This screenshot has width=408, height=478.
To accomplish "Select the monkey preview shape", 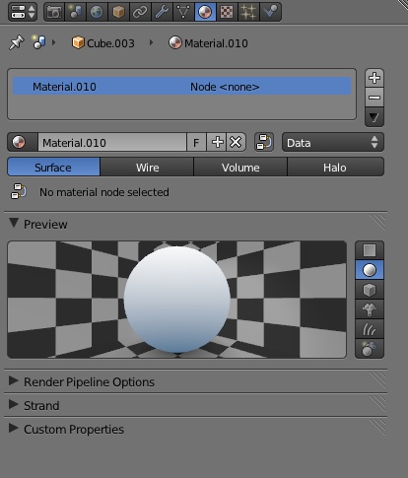I will click(370, 309).
